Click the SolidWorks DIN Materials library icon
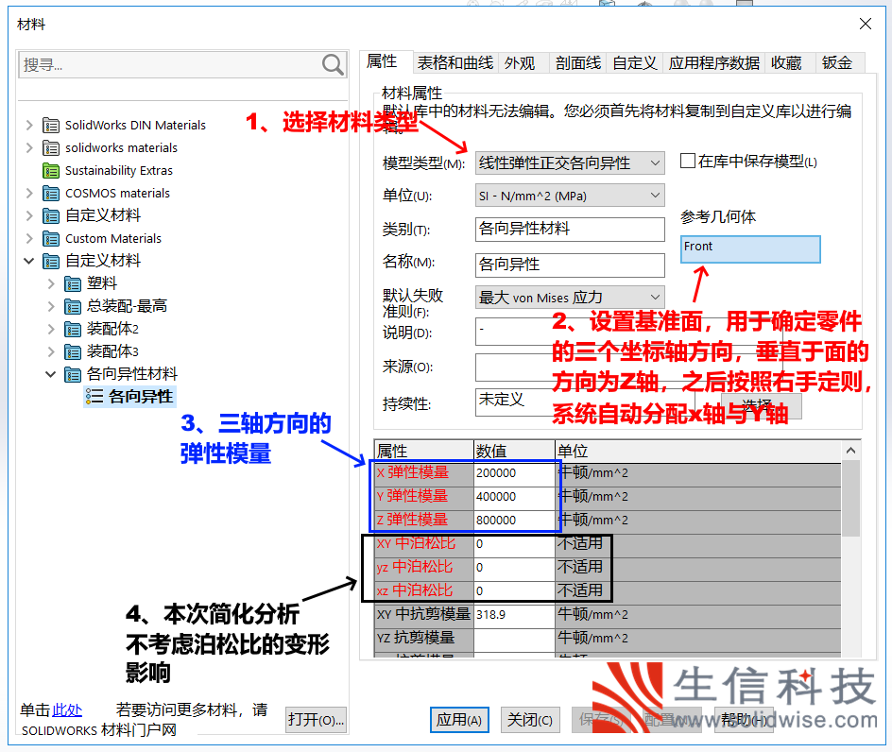 [x=51, y=125]
